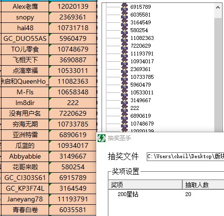Select tree entry 10934017 in result list
The height and width of the screenshot is (216, 224).
click(x=142, y=61)
